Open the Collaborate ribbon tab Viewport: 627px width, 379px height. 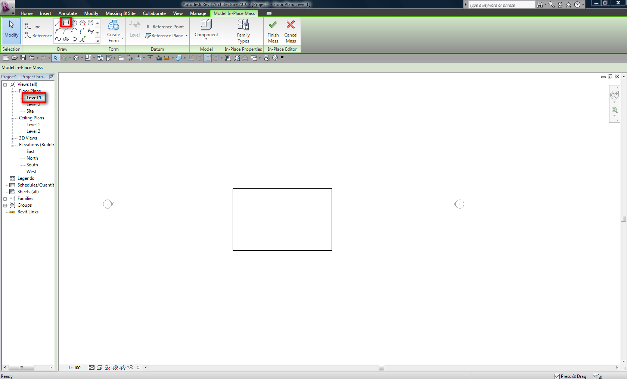[x=154, y=13]
